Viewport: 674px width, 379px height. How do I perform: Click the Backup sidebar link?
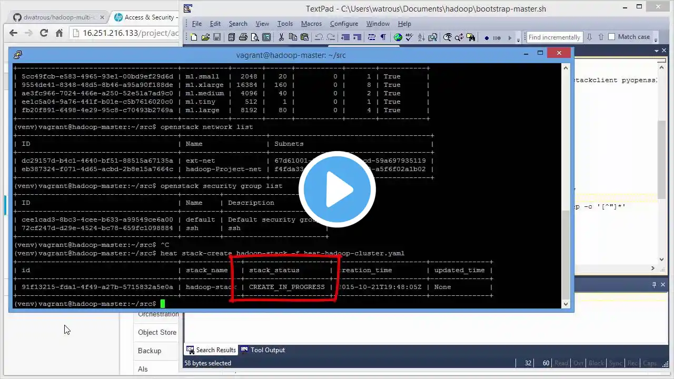150,351
